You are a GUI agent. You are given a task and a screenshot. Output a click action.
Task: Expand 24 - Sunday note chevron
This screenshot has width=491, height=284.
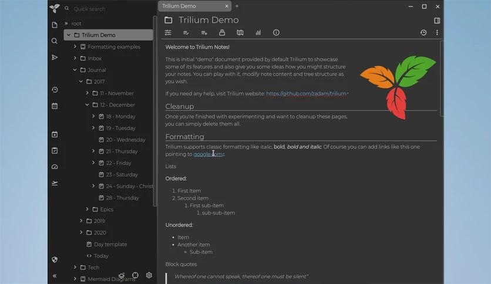[x=93, y=186]
